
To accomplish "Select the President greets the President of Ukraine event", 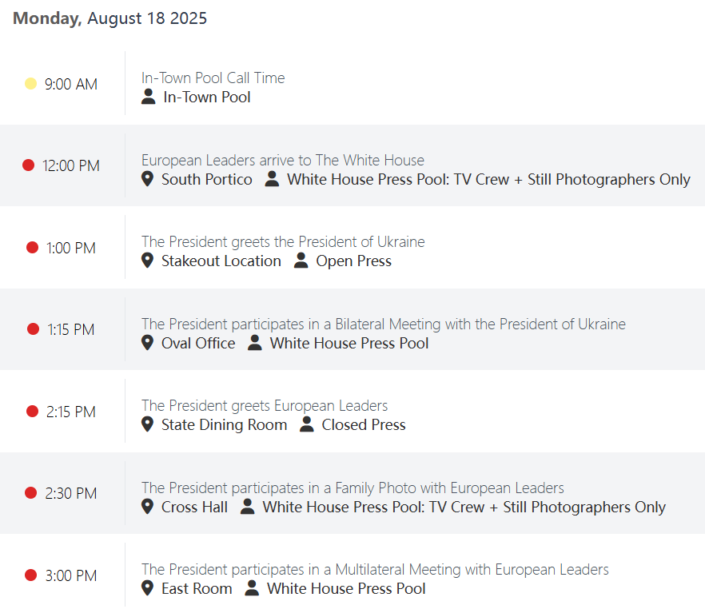I will tap(283, 241).
